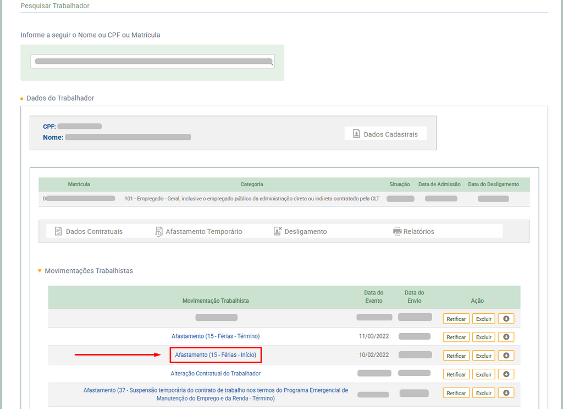Click Retificar on Suspensão temporária row

(456, 393)
